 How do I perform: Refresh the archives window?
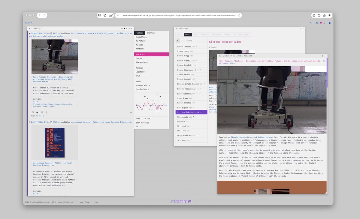300,29
